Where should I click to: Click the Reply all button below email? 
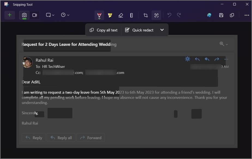click(61, 138)
